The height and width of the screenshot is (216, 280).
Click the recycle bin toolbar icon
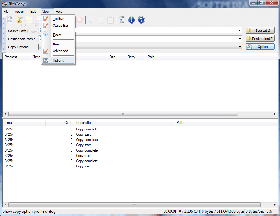pyautogui.click(x=122, y=20)
